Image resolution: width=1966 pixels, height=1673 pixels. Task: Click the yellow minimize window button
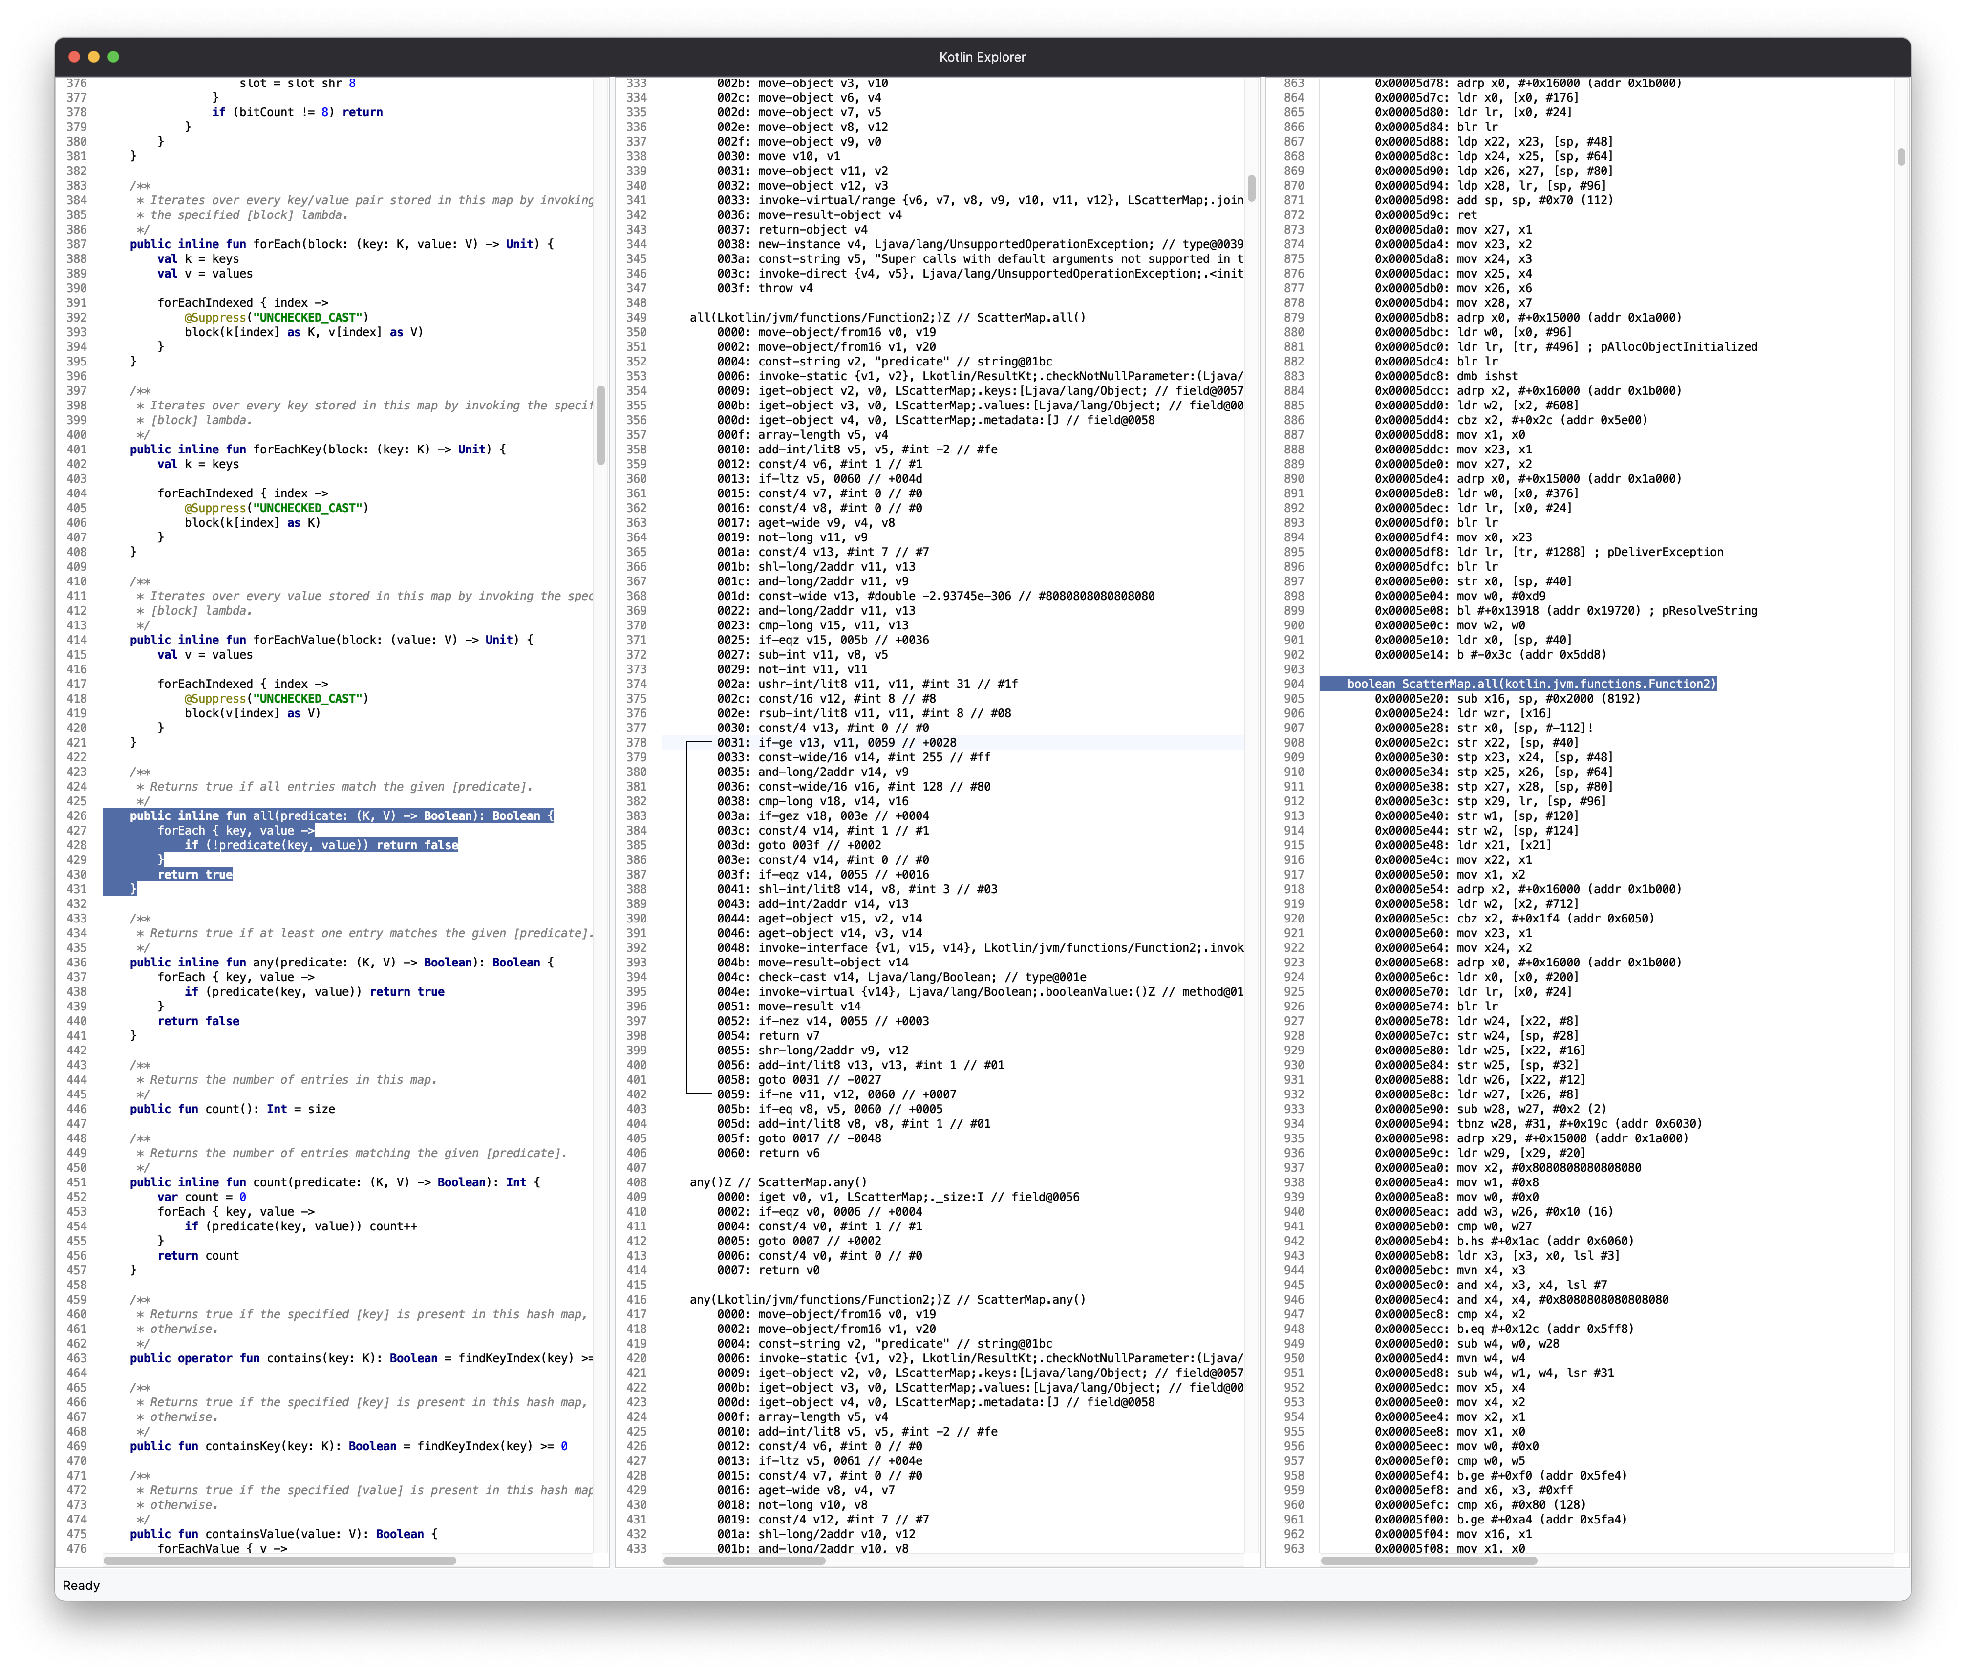[94, 57]
